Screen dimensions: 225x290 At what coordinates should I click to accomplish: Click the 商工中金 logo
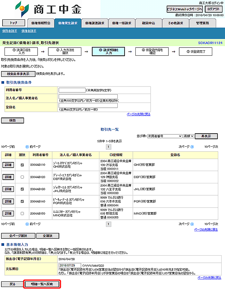(x=48, y=9)
